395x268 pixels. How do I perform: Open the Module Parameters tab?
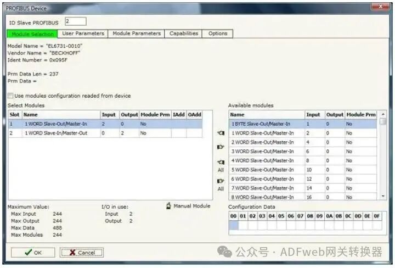pyautogui.click(x=136, y=33)
